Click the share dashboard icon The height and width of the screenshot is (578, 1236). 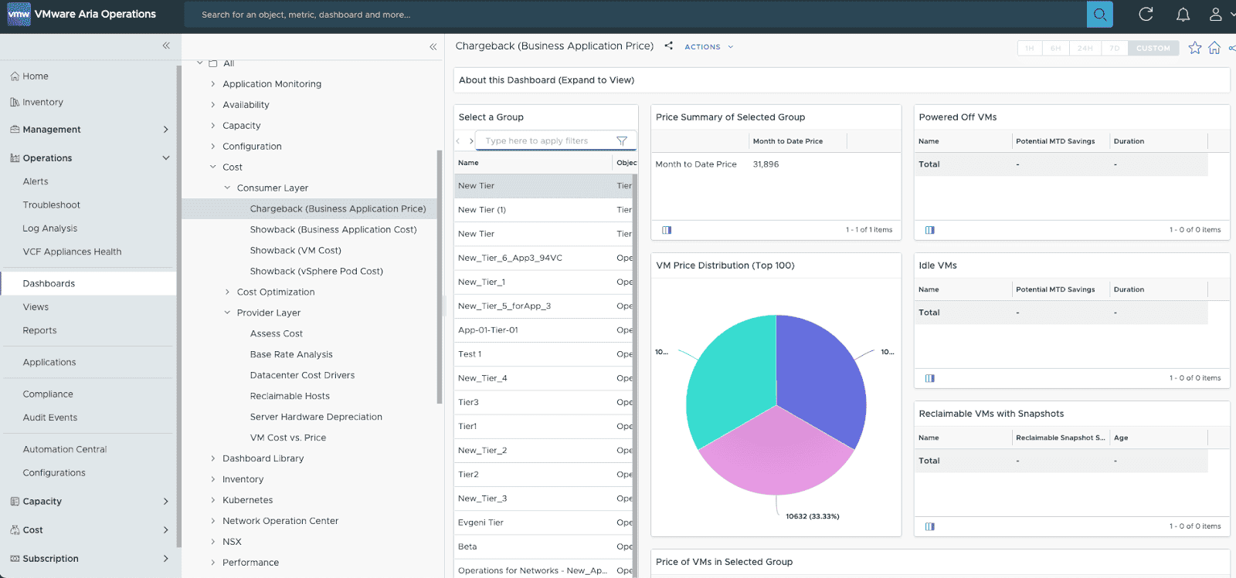[669, 46]
